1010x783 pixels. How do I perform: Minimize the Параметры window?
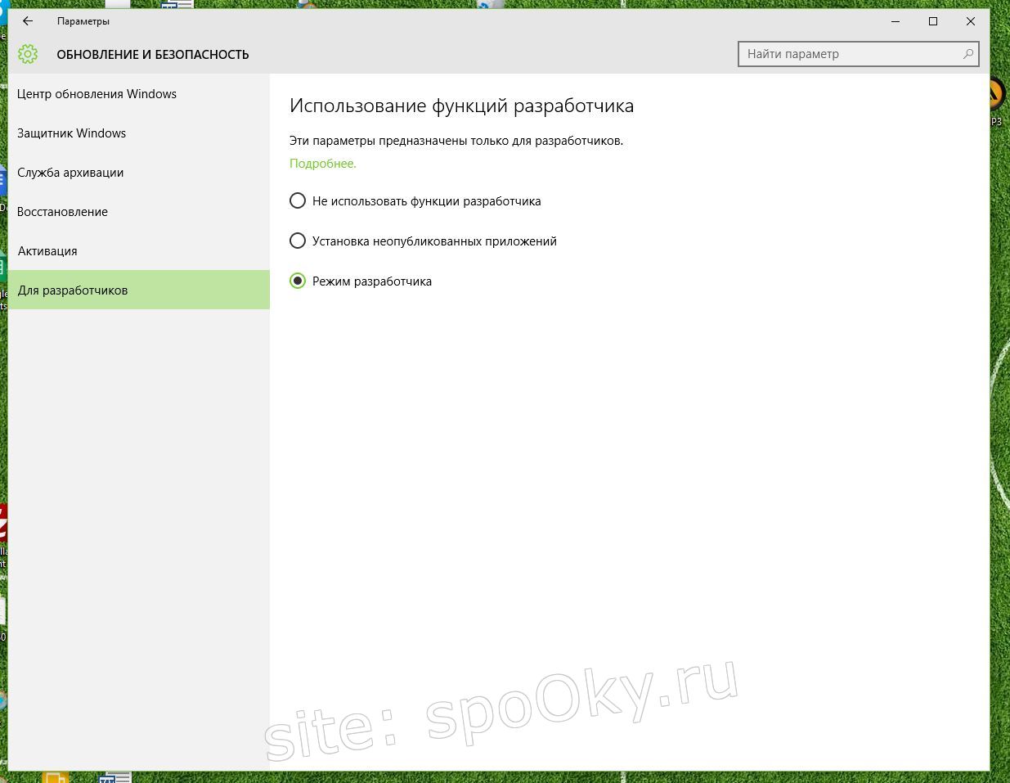pos(896,21)
